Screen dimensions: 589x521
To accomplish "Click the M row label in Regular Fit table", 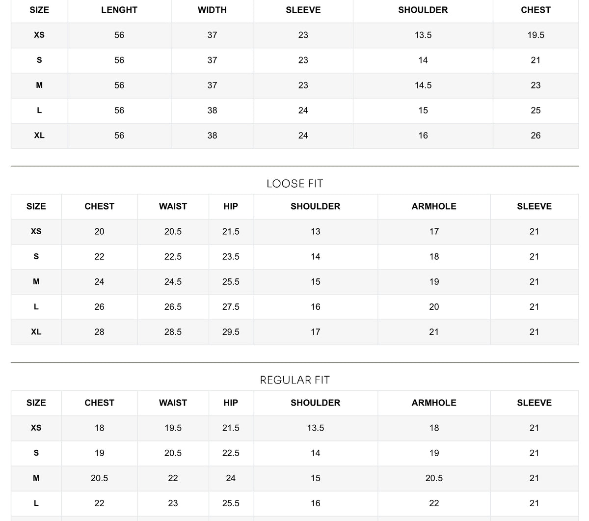I will pos(36,478).
